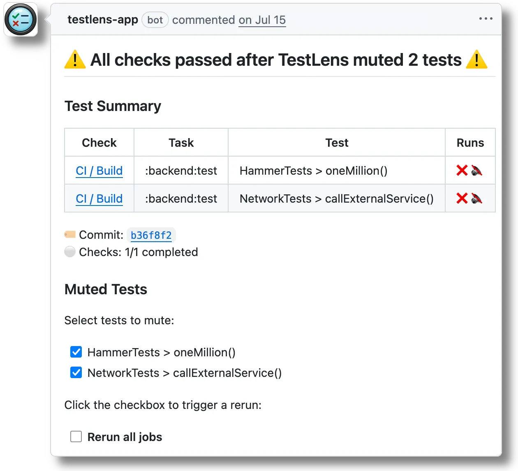
Task: Click the testlens-app username
Action: pos(103,19)
